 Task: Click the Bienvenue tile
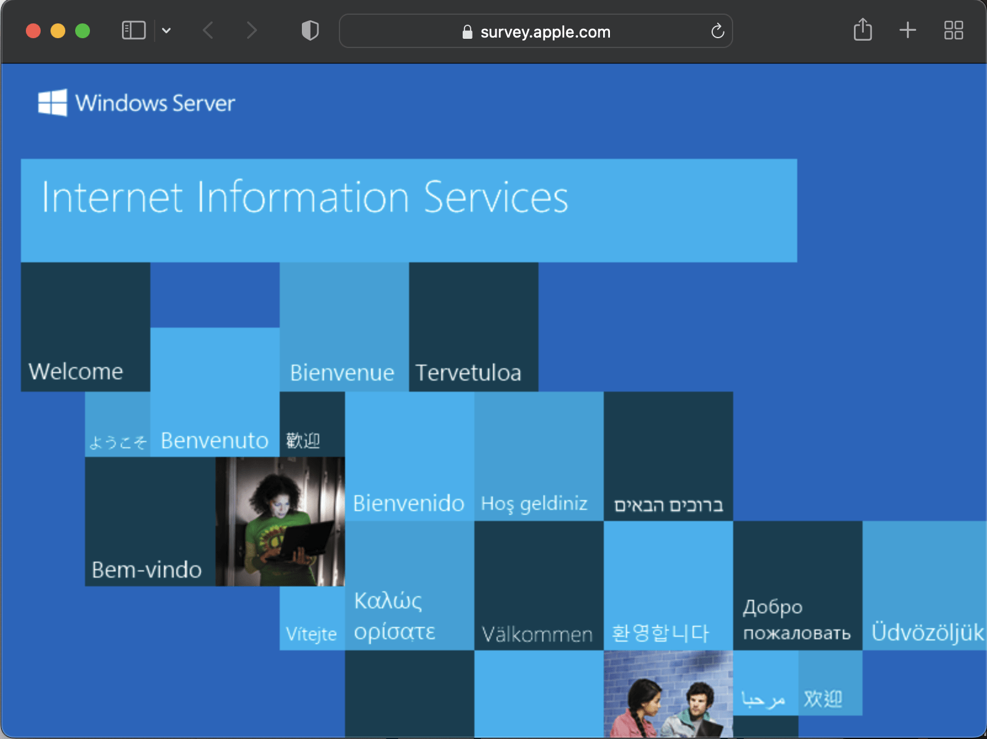point(344,327)
